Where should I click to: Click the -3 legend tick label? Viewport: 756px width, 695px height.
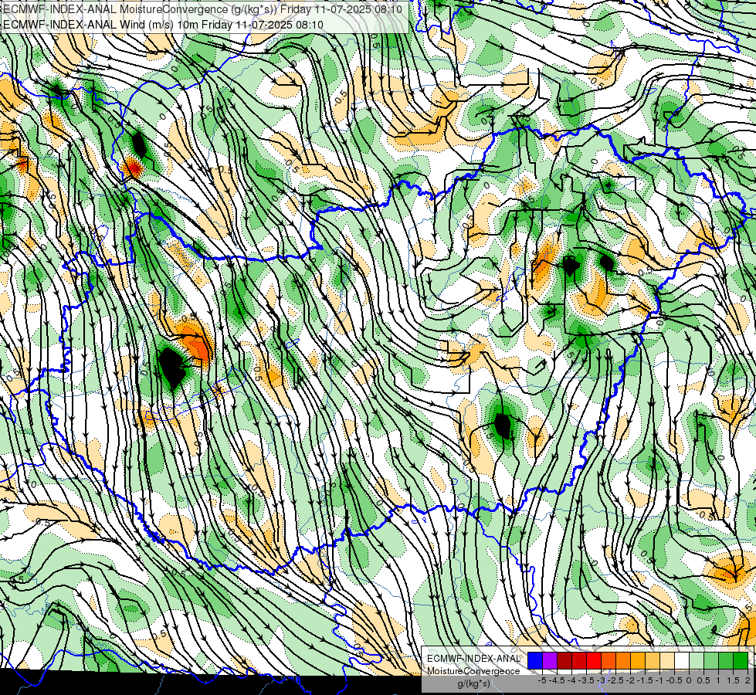coord(602,680)
